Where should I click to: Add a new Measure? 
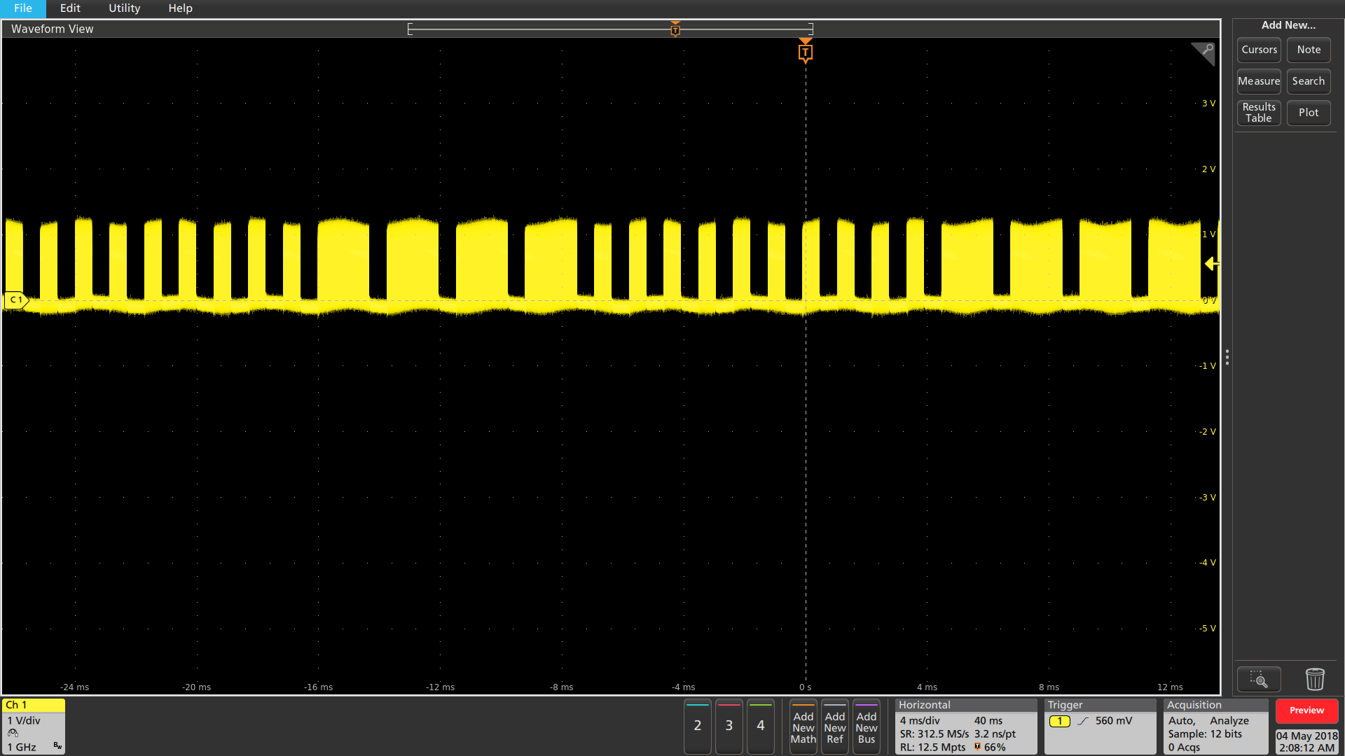pyautogui.click(x=1259, y=81)
